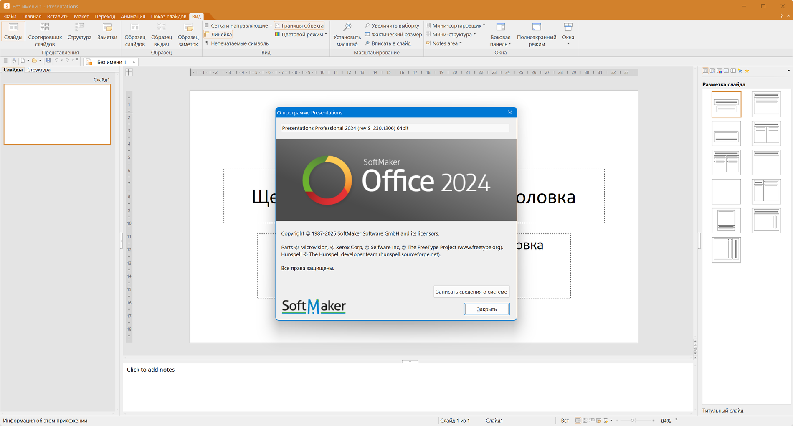
Task: Open the object animation blue star icon
Action: (740, 71)
